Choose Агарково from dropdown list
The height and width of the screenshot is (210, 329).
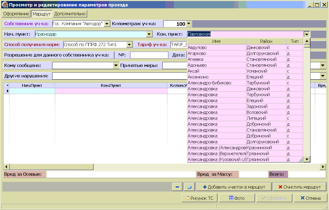[x=197, y=54]
